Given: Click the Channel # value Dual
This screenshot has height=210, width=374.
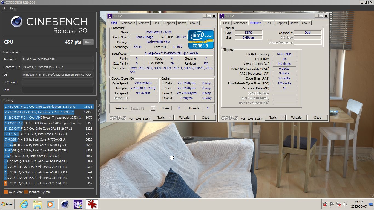Looking at the screenshot, I should coord(308,33).
